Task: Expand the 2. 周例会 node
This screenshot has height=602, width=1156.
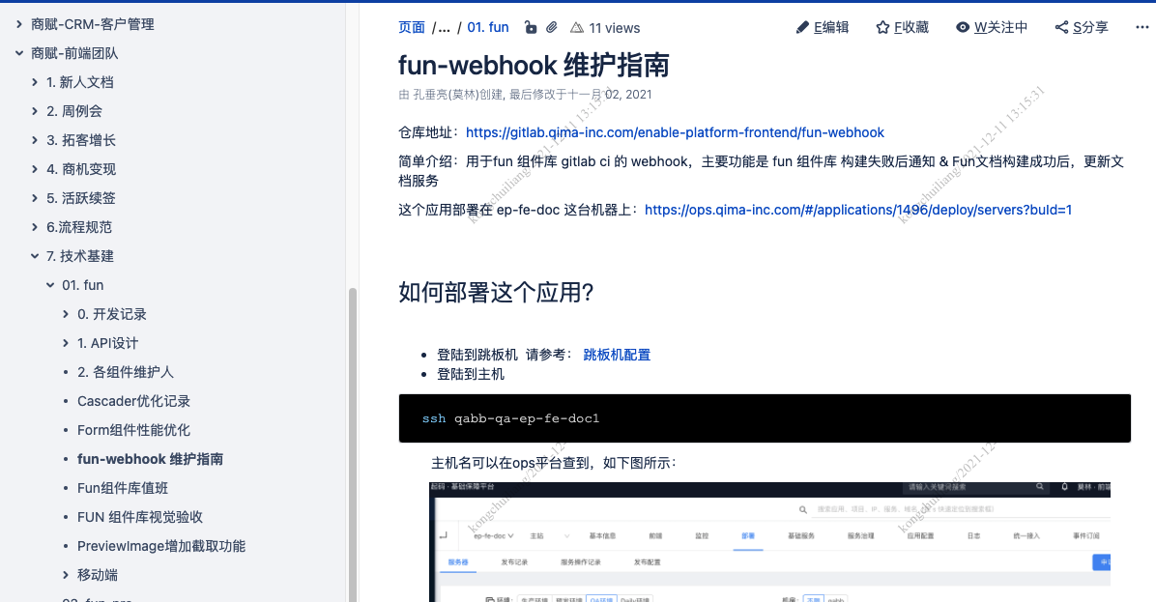Action: coord(35,111)
